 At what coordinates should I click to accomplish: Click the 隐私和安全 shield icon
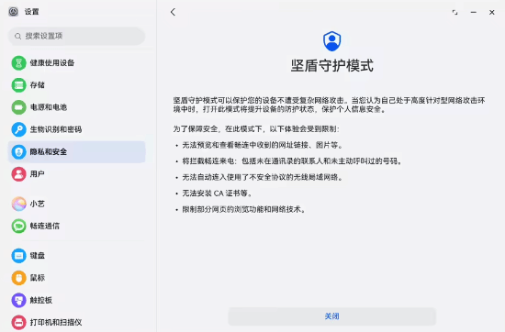coord(18,152)
